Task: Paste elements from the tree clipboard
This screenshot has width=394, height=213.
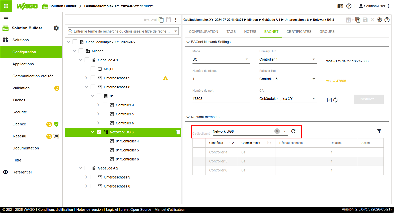Action: (168, 20)
